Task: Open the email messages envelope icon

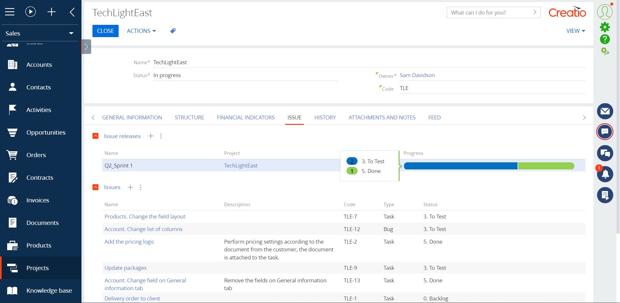Action: (x=605, y=111)
